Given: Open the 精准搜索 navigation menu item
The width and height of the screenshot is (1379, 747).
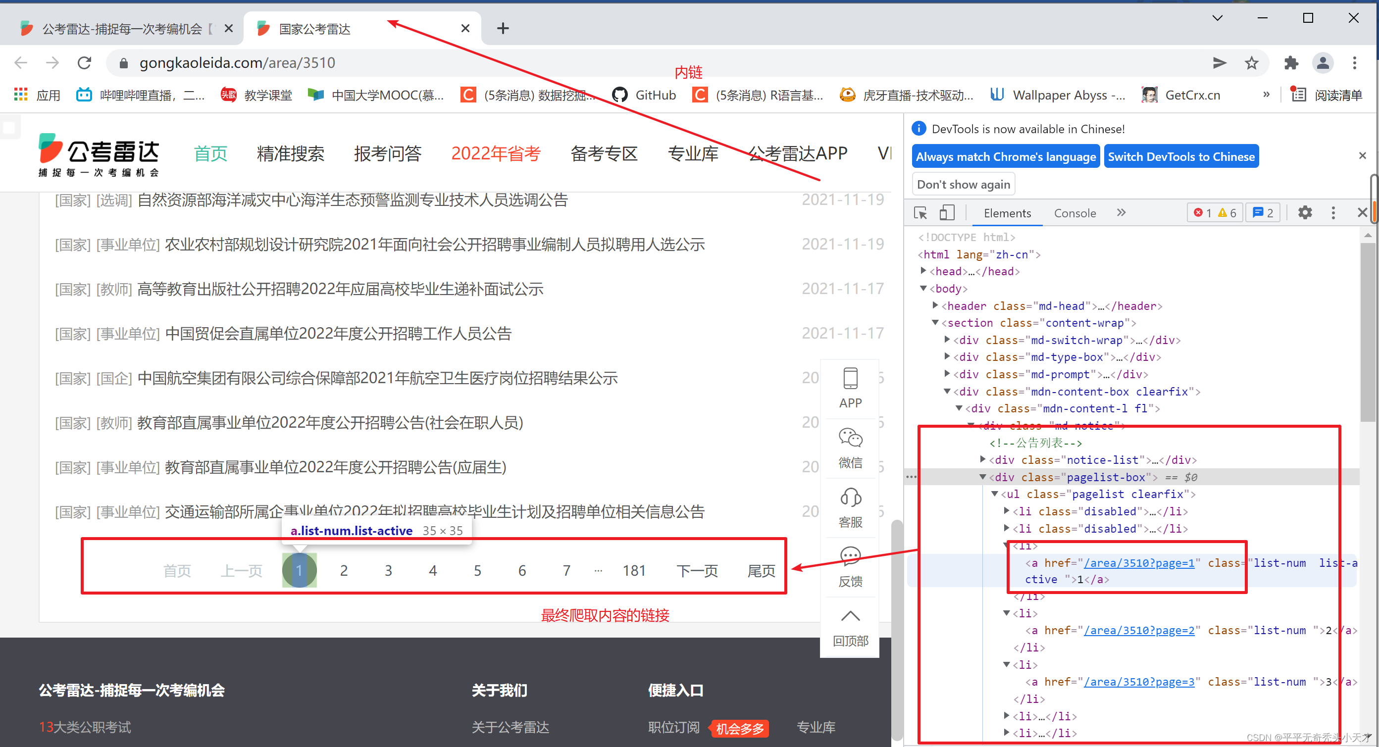Looking at the screenshot, I should tap(290, 153).
